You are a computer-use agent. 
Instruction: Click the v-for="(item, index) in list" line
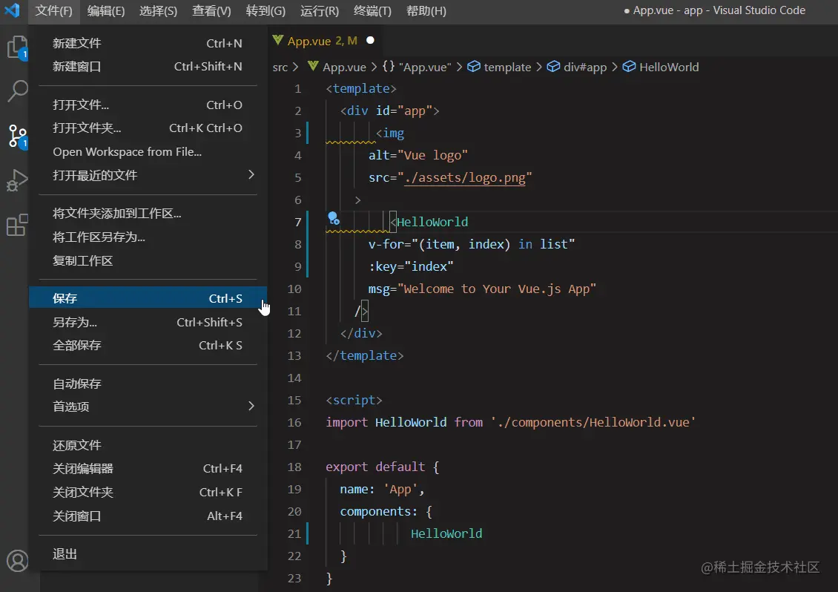tap(472, 244)
